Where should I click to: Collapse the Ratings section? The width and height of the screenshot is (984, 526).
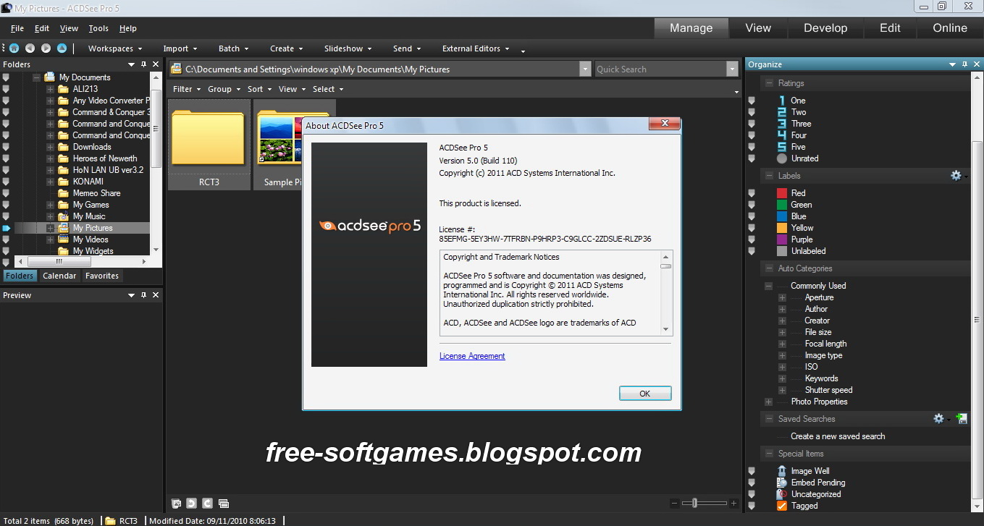click(x=768, y=83)
